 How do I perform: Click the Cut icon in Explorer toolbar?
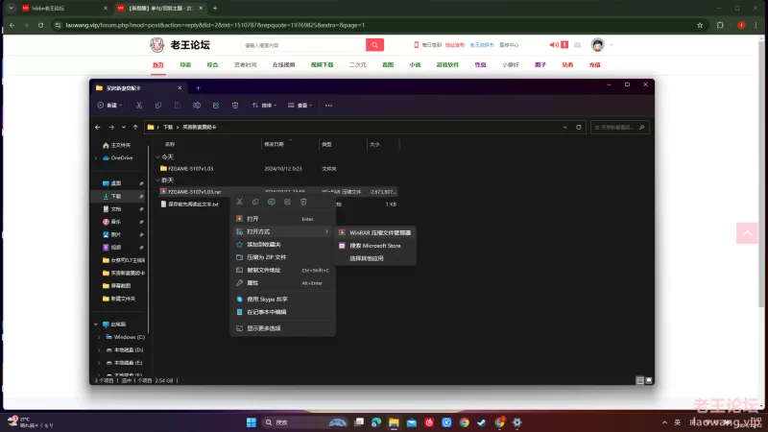[139, 106]
